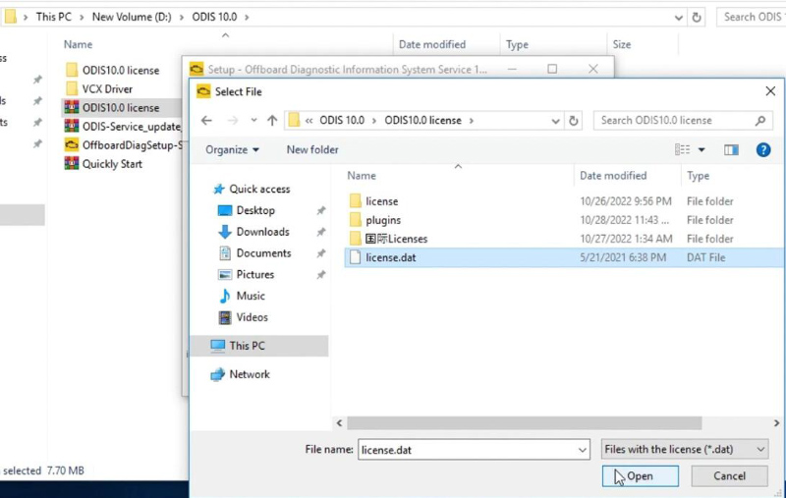Refresh the Explorer window
786x498 pixels.
pyautogui.click(x=697, y=18)
